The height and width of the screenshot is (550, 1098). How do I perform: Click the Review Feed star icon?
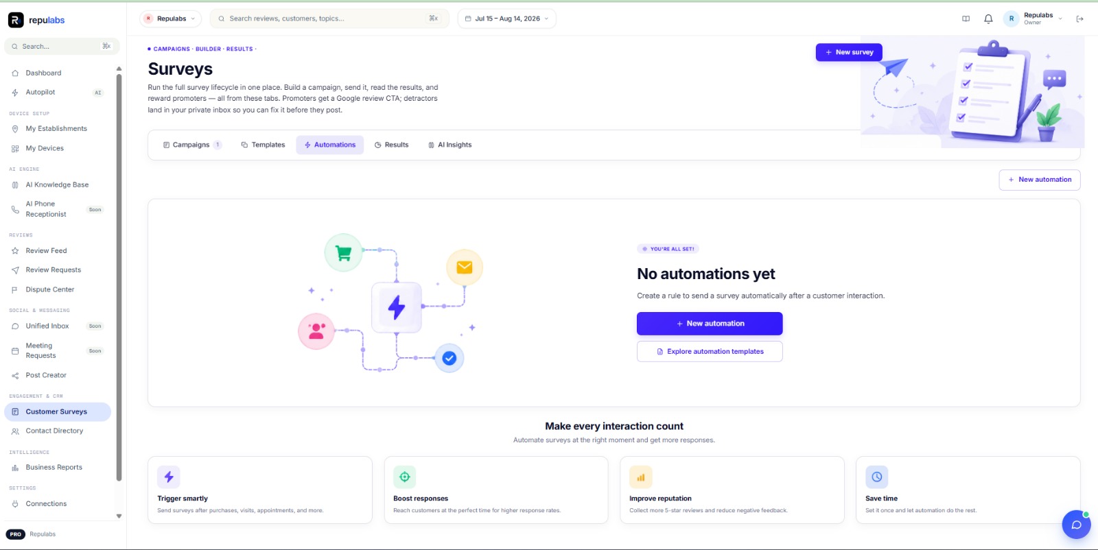click(15, 250)
